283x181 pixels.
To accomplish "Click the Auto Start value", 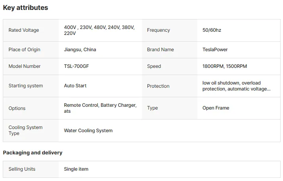I will tap(75, 86).
